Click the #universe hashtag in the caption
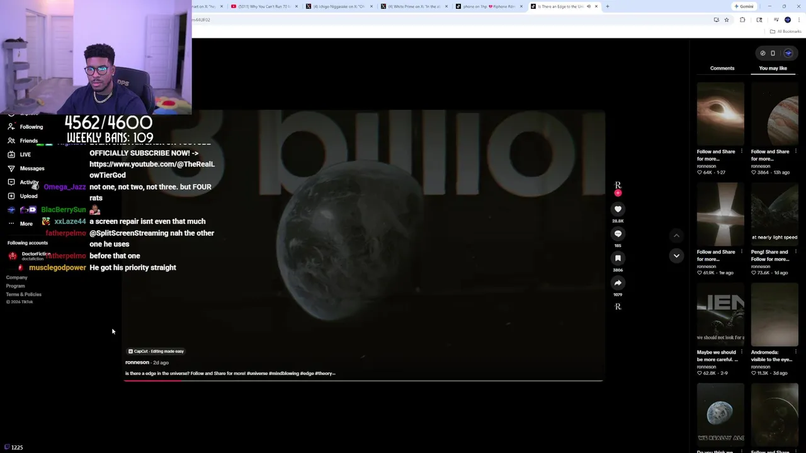This screenshot has width=806, height=453. click(257, 374)
